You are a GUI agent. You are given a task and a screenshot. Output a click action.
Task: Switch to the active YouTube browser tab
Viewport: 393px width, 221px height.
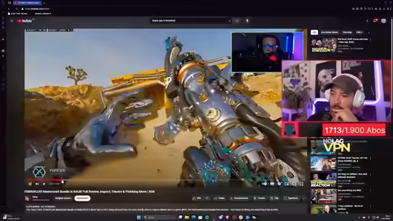tap(27, 2)
